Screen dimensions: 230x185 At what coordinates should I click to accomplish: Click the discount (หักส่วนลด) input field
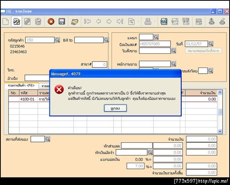click(137, 145)
